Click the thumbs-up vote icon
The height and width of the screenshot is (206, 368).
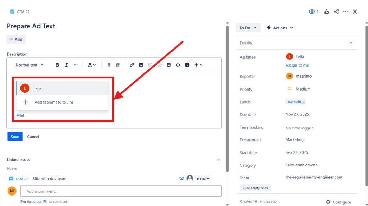[327, 12]
